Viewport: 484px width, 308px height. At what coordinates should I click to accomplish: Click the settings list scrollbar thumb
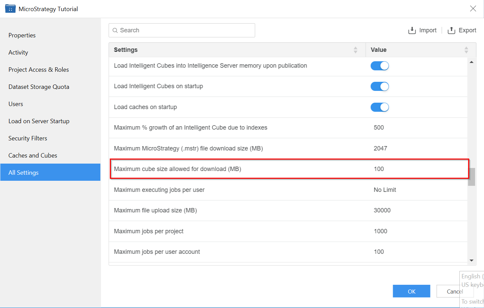point(472,177)
